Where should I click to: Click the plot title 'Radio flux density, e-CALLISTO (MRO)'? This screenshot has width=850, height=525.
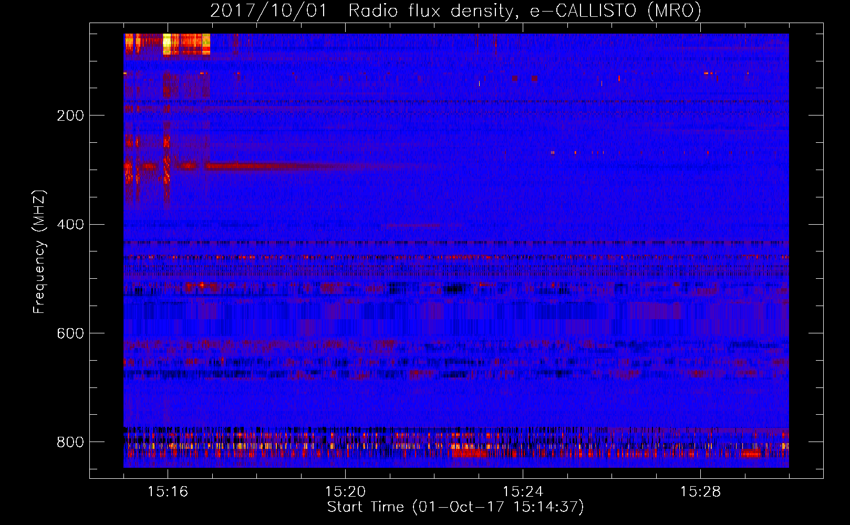tap(525, 11)
